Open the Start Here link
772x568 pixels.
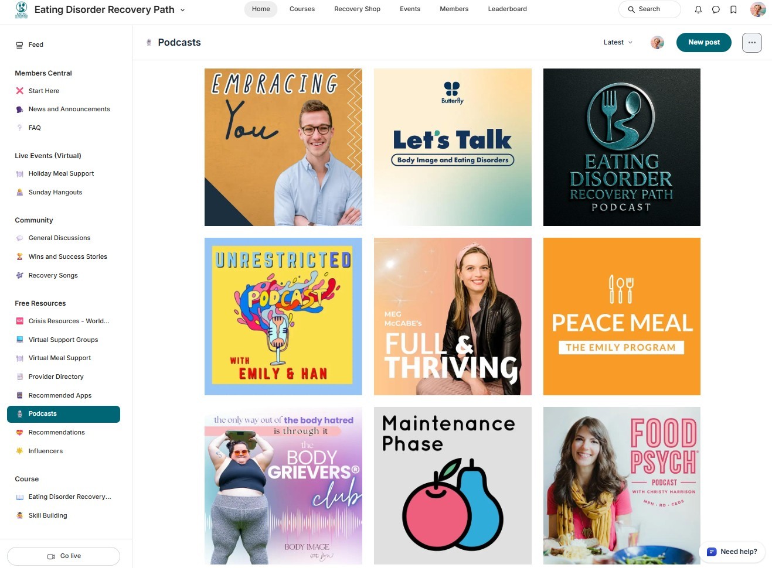tap(44, 91)
